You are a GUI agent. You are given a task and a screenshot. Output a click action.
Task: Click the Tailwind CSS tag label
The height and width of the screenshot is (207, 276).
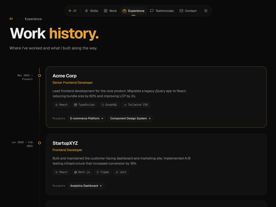pyautogui.click(x=138, y=105)
